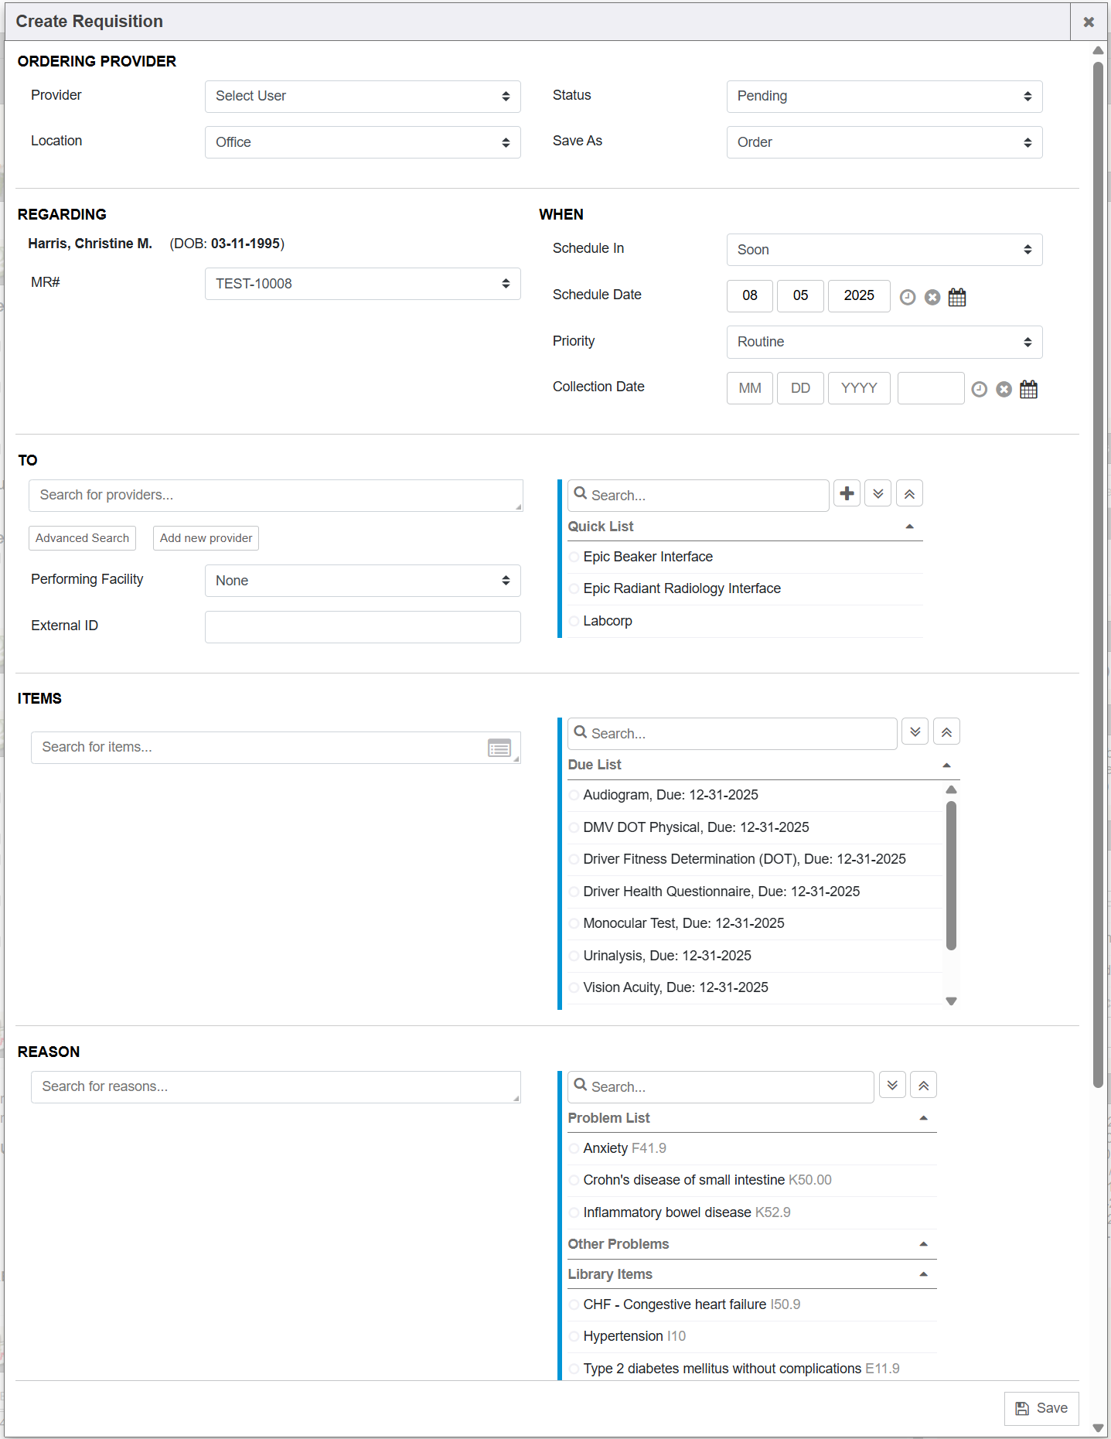Image resolution: width=1111 pixels, height=1439 pixels.
Task: Choose Anxiety F41.9 as reason
Action: click(x=574, y=1148)
